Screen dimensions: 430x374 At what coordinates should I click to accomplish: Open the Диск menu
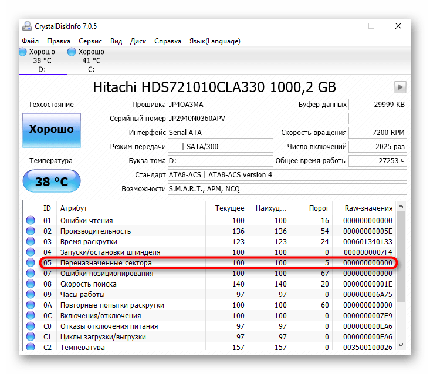pyautogui.click(x=138, y=41)
